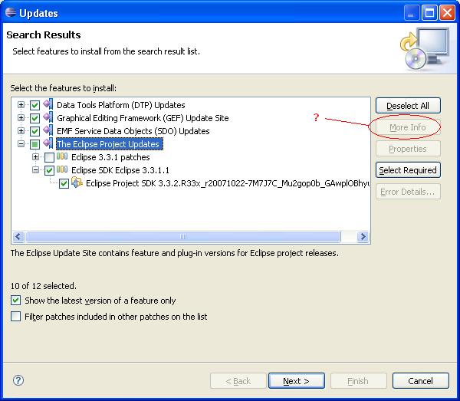The height and width of the screenshot is (401, 460).
Task: Toggle The Eclipse Project Updates checkbox
Action: click(34, 144)
